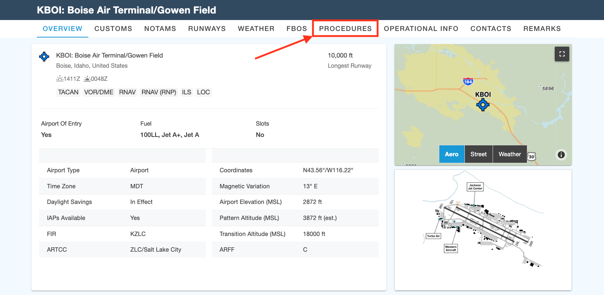This screenshot has height=295, width=604.
Task: Click the RNAV approach tag
Action: [x=127, y=92]
